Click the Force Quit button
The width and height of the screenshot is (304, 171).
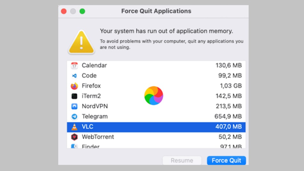(226, 161)
